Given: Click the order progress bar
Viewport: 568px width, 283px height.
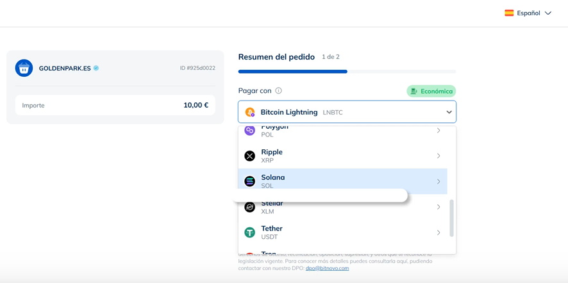Looking at the screenshot, I should pos(347,71).
